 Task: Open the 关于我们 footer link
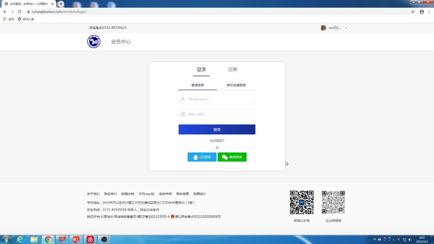coord(93,194)
